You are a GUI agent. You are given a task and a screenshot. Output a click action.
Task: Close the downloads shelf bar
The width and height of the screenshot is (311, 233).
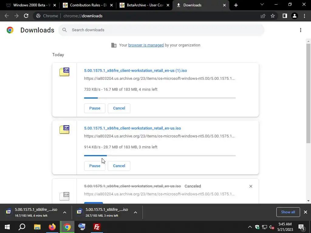[306, 212]
